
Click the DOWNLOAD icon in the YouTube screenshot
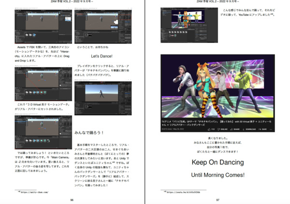244,129
